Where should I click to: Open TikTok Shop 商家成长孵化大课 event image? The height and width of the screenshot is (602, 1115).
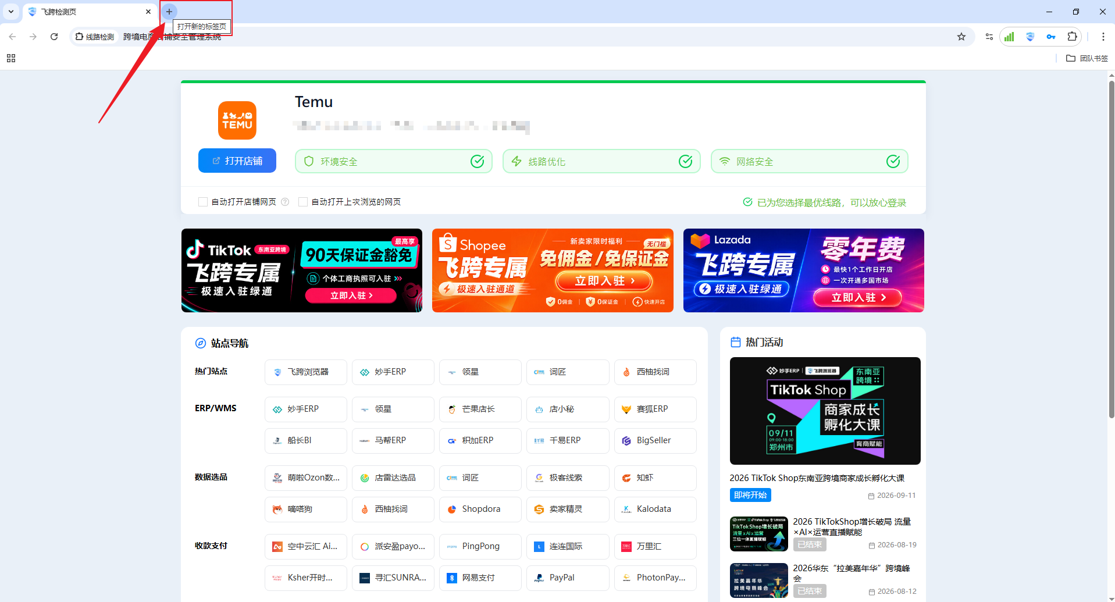click(825, 411)
